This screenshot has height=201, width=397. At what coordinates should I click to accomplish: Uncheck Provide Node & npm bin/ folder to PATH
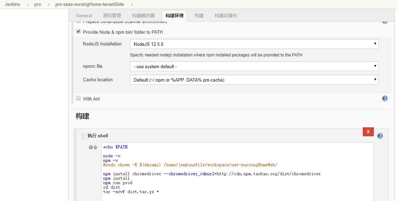coord(78,32)
